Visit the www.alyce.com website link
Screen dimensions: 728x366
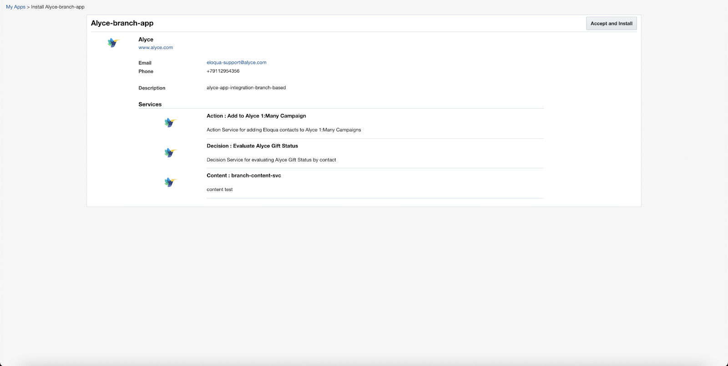156,47
